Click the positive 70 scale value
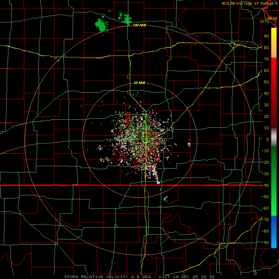The width and height of the screenshot is (279, 279). click(x=266, y=59)
